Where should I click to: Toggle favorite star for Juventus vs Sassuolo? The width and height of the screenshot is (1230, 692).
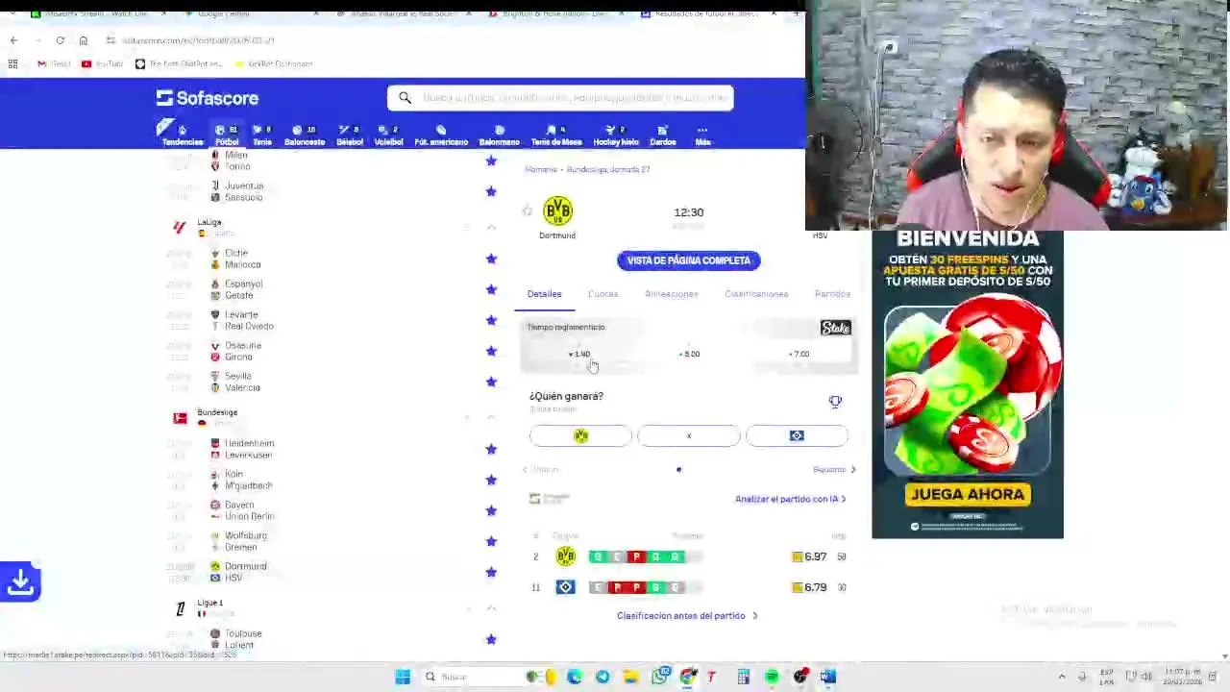[491, 191]
